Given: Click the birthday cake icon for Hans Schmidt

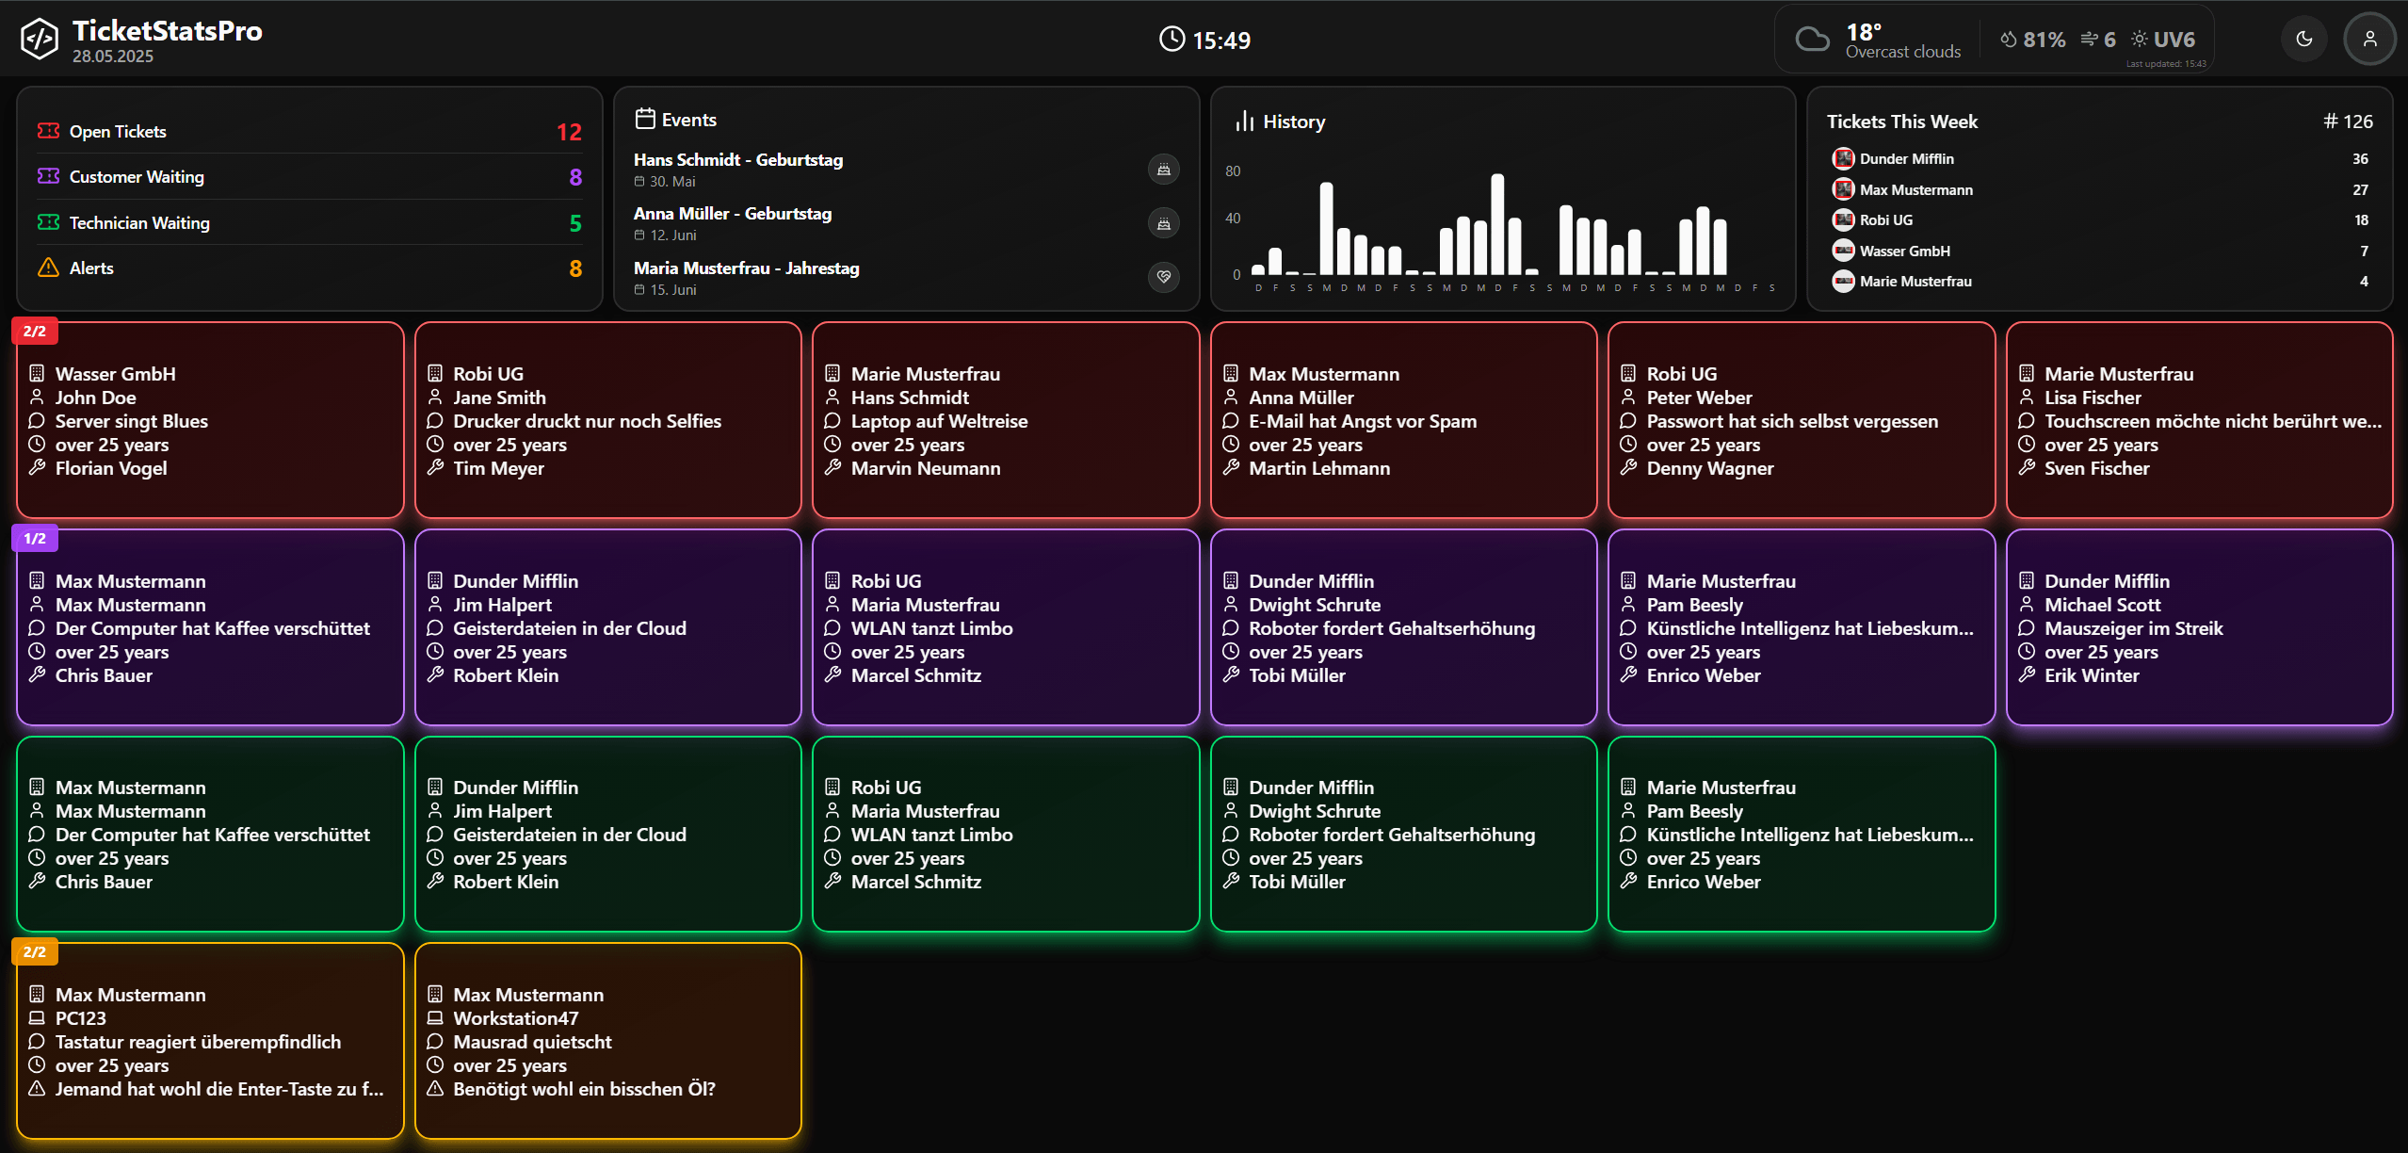Looking at the screenshot, I should [x=1164, y=169].
